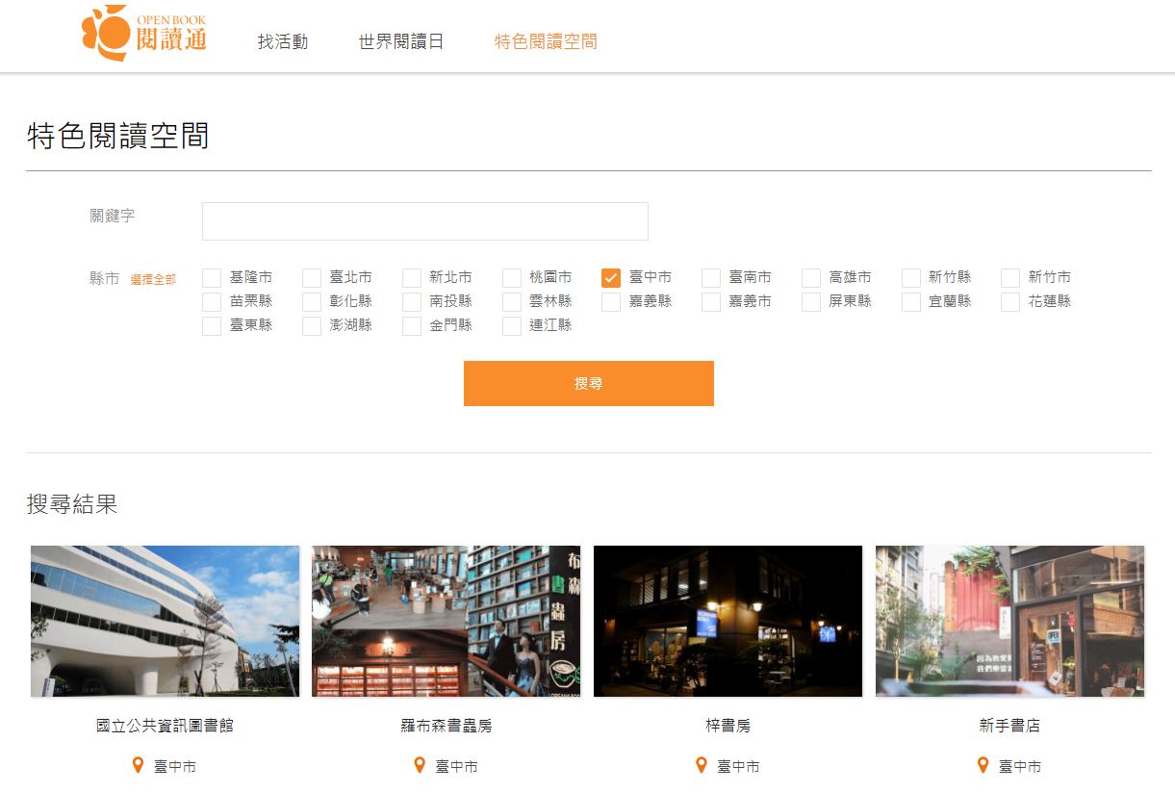Click the 新手書店 title link
Viewport: 1175px width, 793px height.
[x=1009, y=726]
